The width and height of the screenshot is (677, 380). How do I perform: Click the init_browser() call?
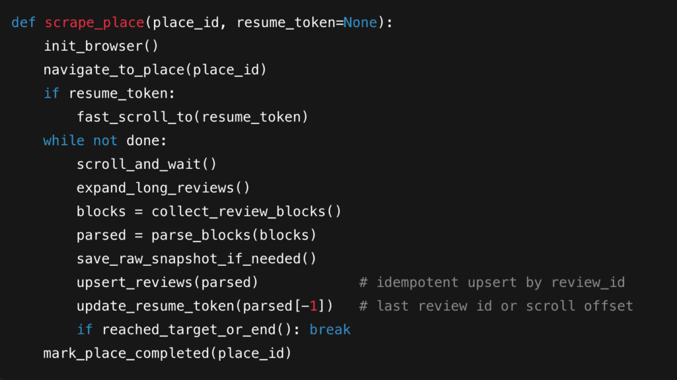click(x=101, y=46)
